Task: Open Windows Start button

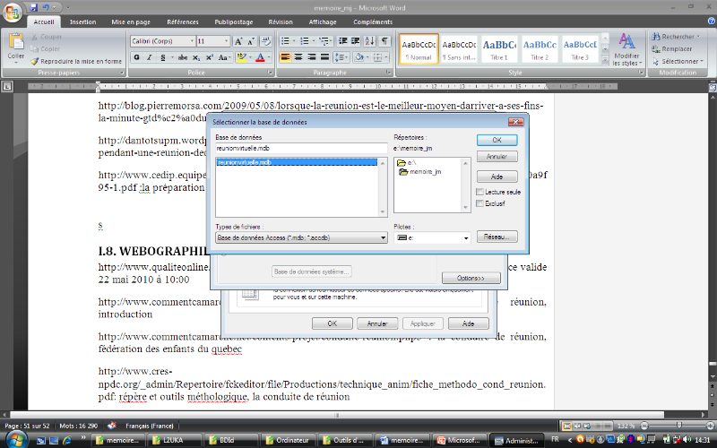Action: click(x=16, y=440)
